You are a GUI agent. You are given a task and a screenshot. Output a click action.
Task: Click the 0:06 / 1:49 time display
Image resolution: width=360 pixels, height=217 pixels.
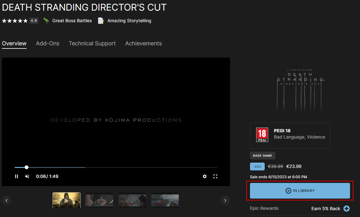pos(47,176)
